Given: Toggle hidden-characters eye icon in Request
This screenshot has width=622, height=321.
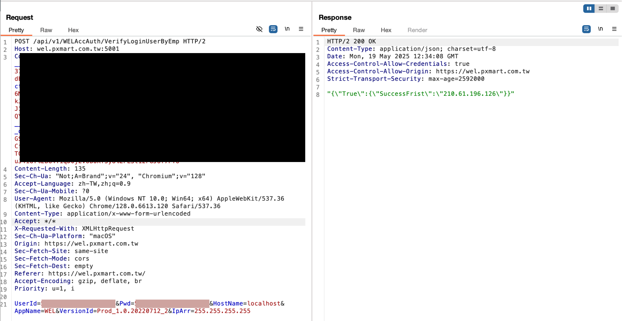Looking at the screenshot, I should [x=259, y=29].
